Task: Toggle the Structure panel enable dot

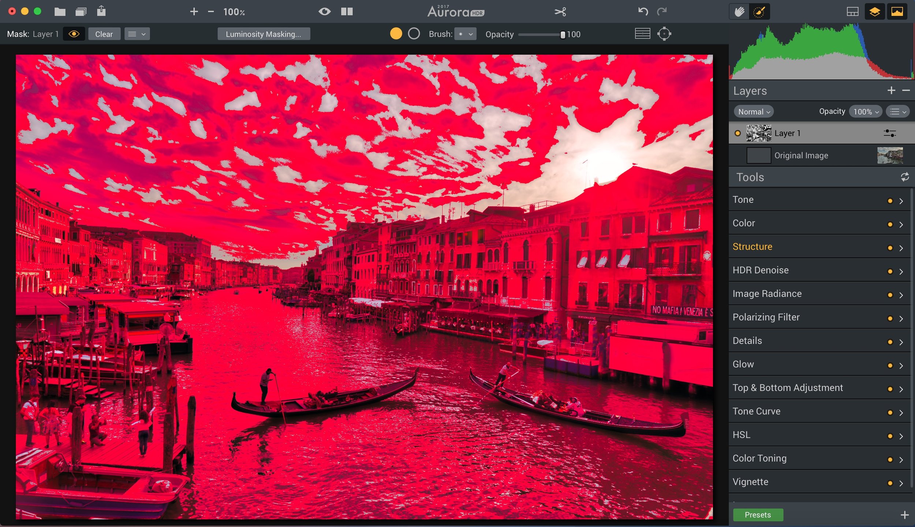Action: (x=890, y=248)
